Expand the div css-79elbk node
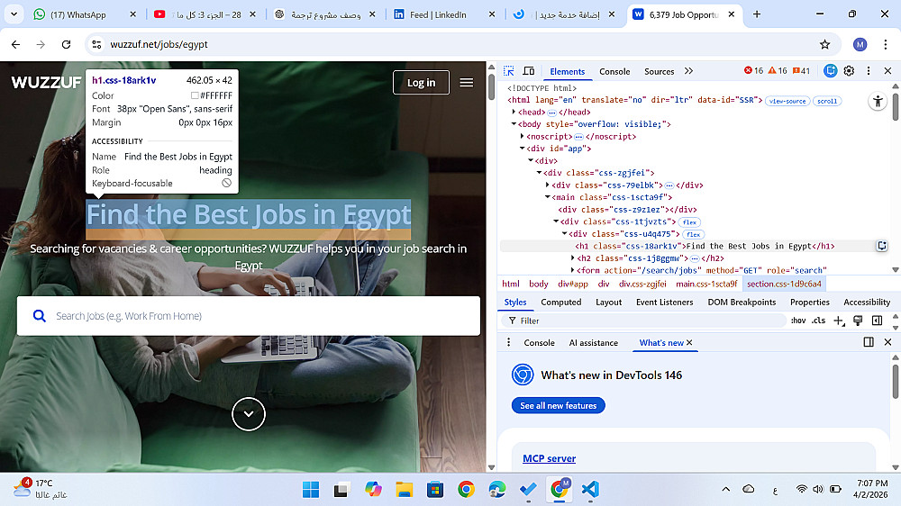Viewport: 901px width, 506px height. coord(547,185)
